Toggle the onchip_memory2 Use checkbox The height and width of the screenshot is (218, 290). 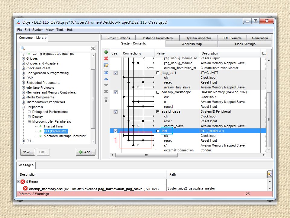(115, 92)
